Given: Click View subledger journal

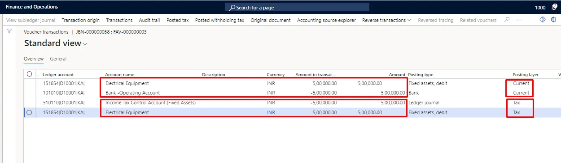Looking at the screenshot, I should (31, 20).
